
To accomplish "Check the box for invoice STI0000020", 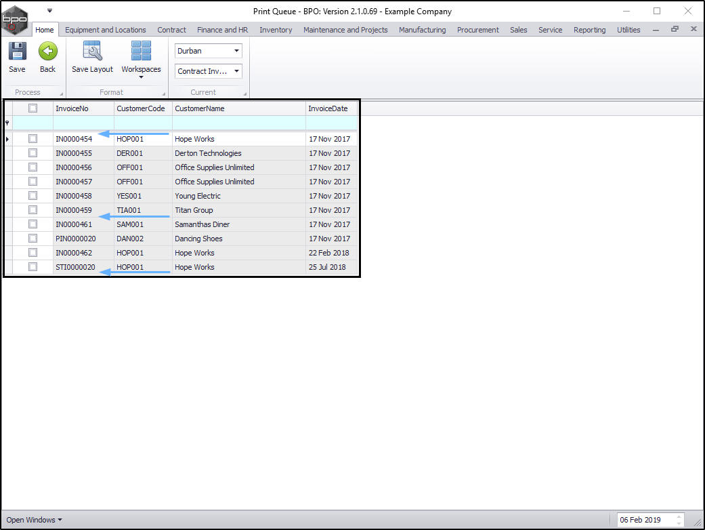I will tap(33, 266).
